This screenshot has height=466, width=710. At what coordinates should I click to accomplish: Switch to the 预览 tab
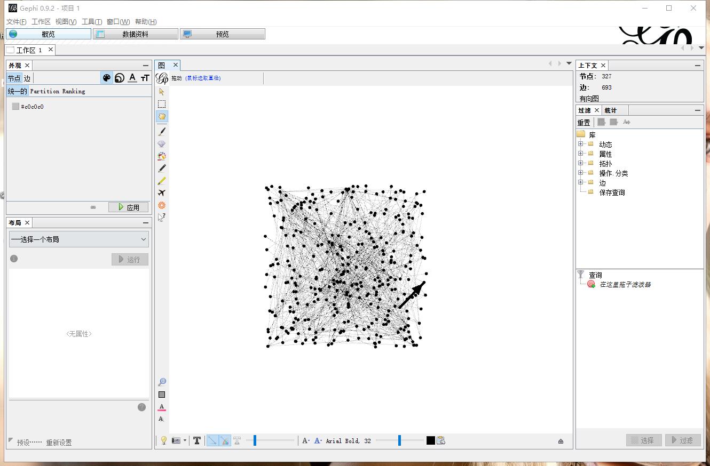point(223,34)
